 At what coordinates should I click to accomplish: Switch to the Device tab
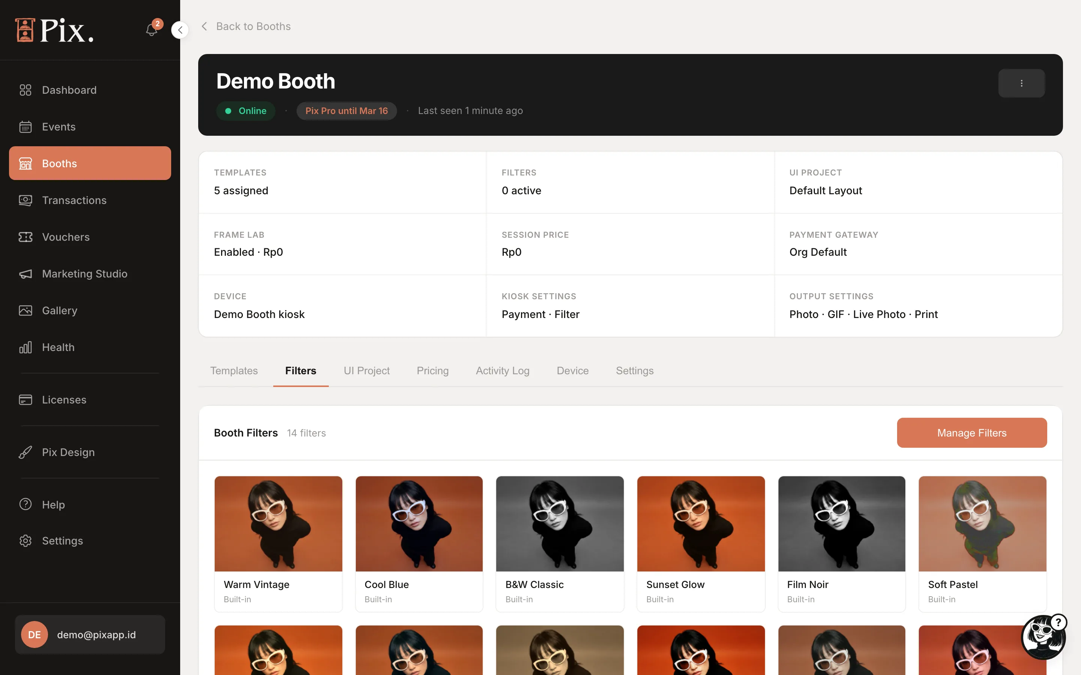pyautogui.click(x=573, y=370)
